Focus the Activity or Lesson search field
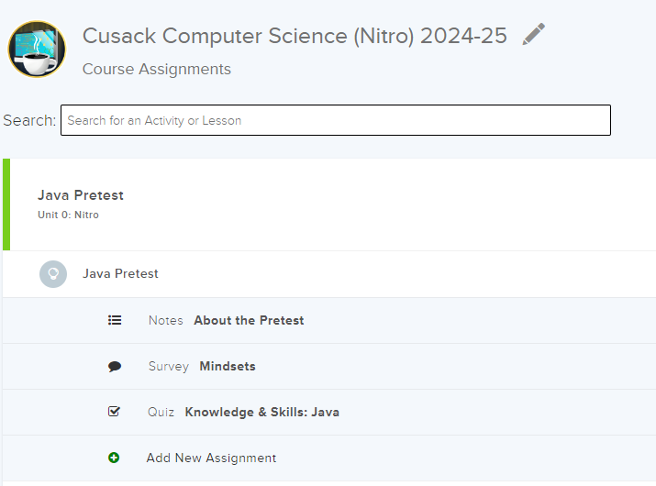This screenshot has height=486, width=656. (x=335, y=120)
